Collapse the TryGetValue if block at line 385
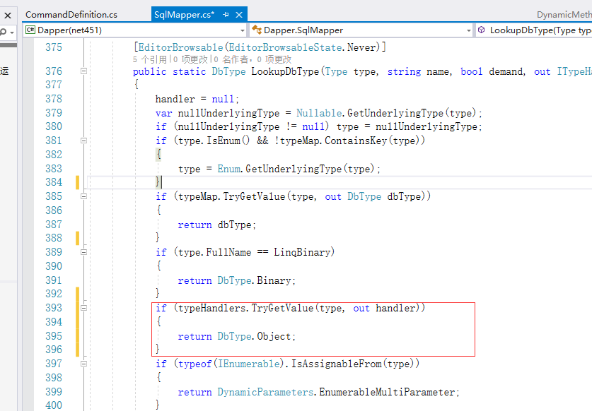The image size is (592, 411). (84, 196)
